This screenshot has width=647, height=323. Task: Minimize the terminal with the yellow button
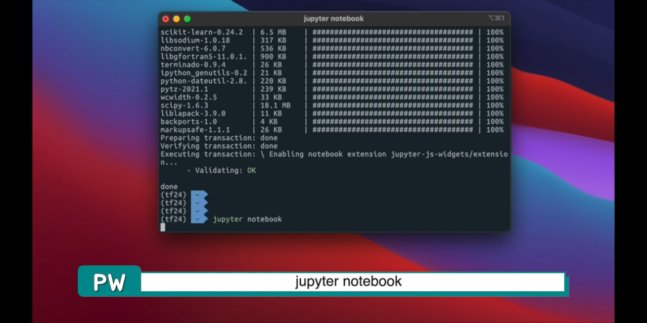tap(176, 19)
